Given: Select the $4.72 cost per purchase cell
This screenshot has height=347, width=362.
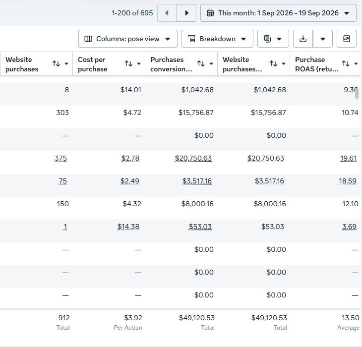Looking at the screenshot, I should pos(132,113).
